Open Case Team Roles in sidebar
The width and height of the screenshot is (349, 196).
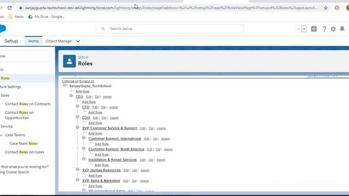(23, 144)
